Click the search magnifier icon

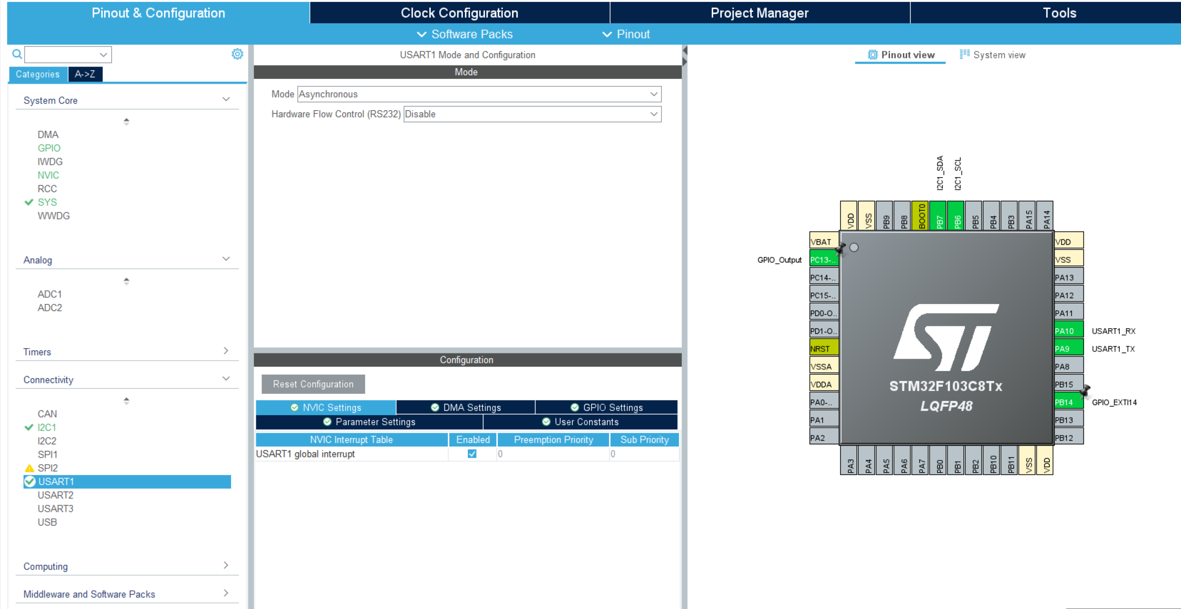pyautogui.click(x=17, y=54)
